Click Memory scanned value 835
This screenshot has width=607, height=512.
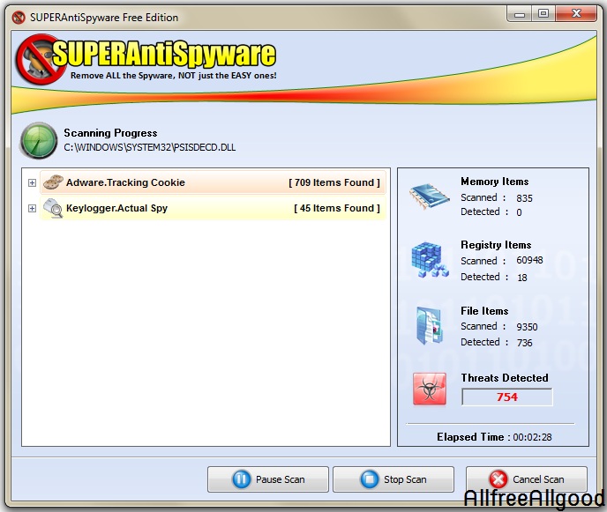(x=525, y=198)
